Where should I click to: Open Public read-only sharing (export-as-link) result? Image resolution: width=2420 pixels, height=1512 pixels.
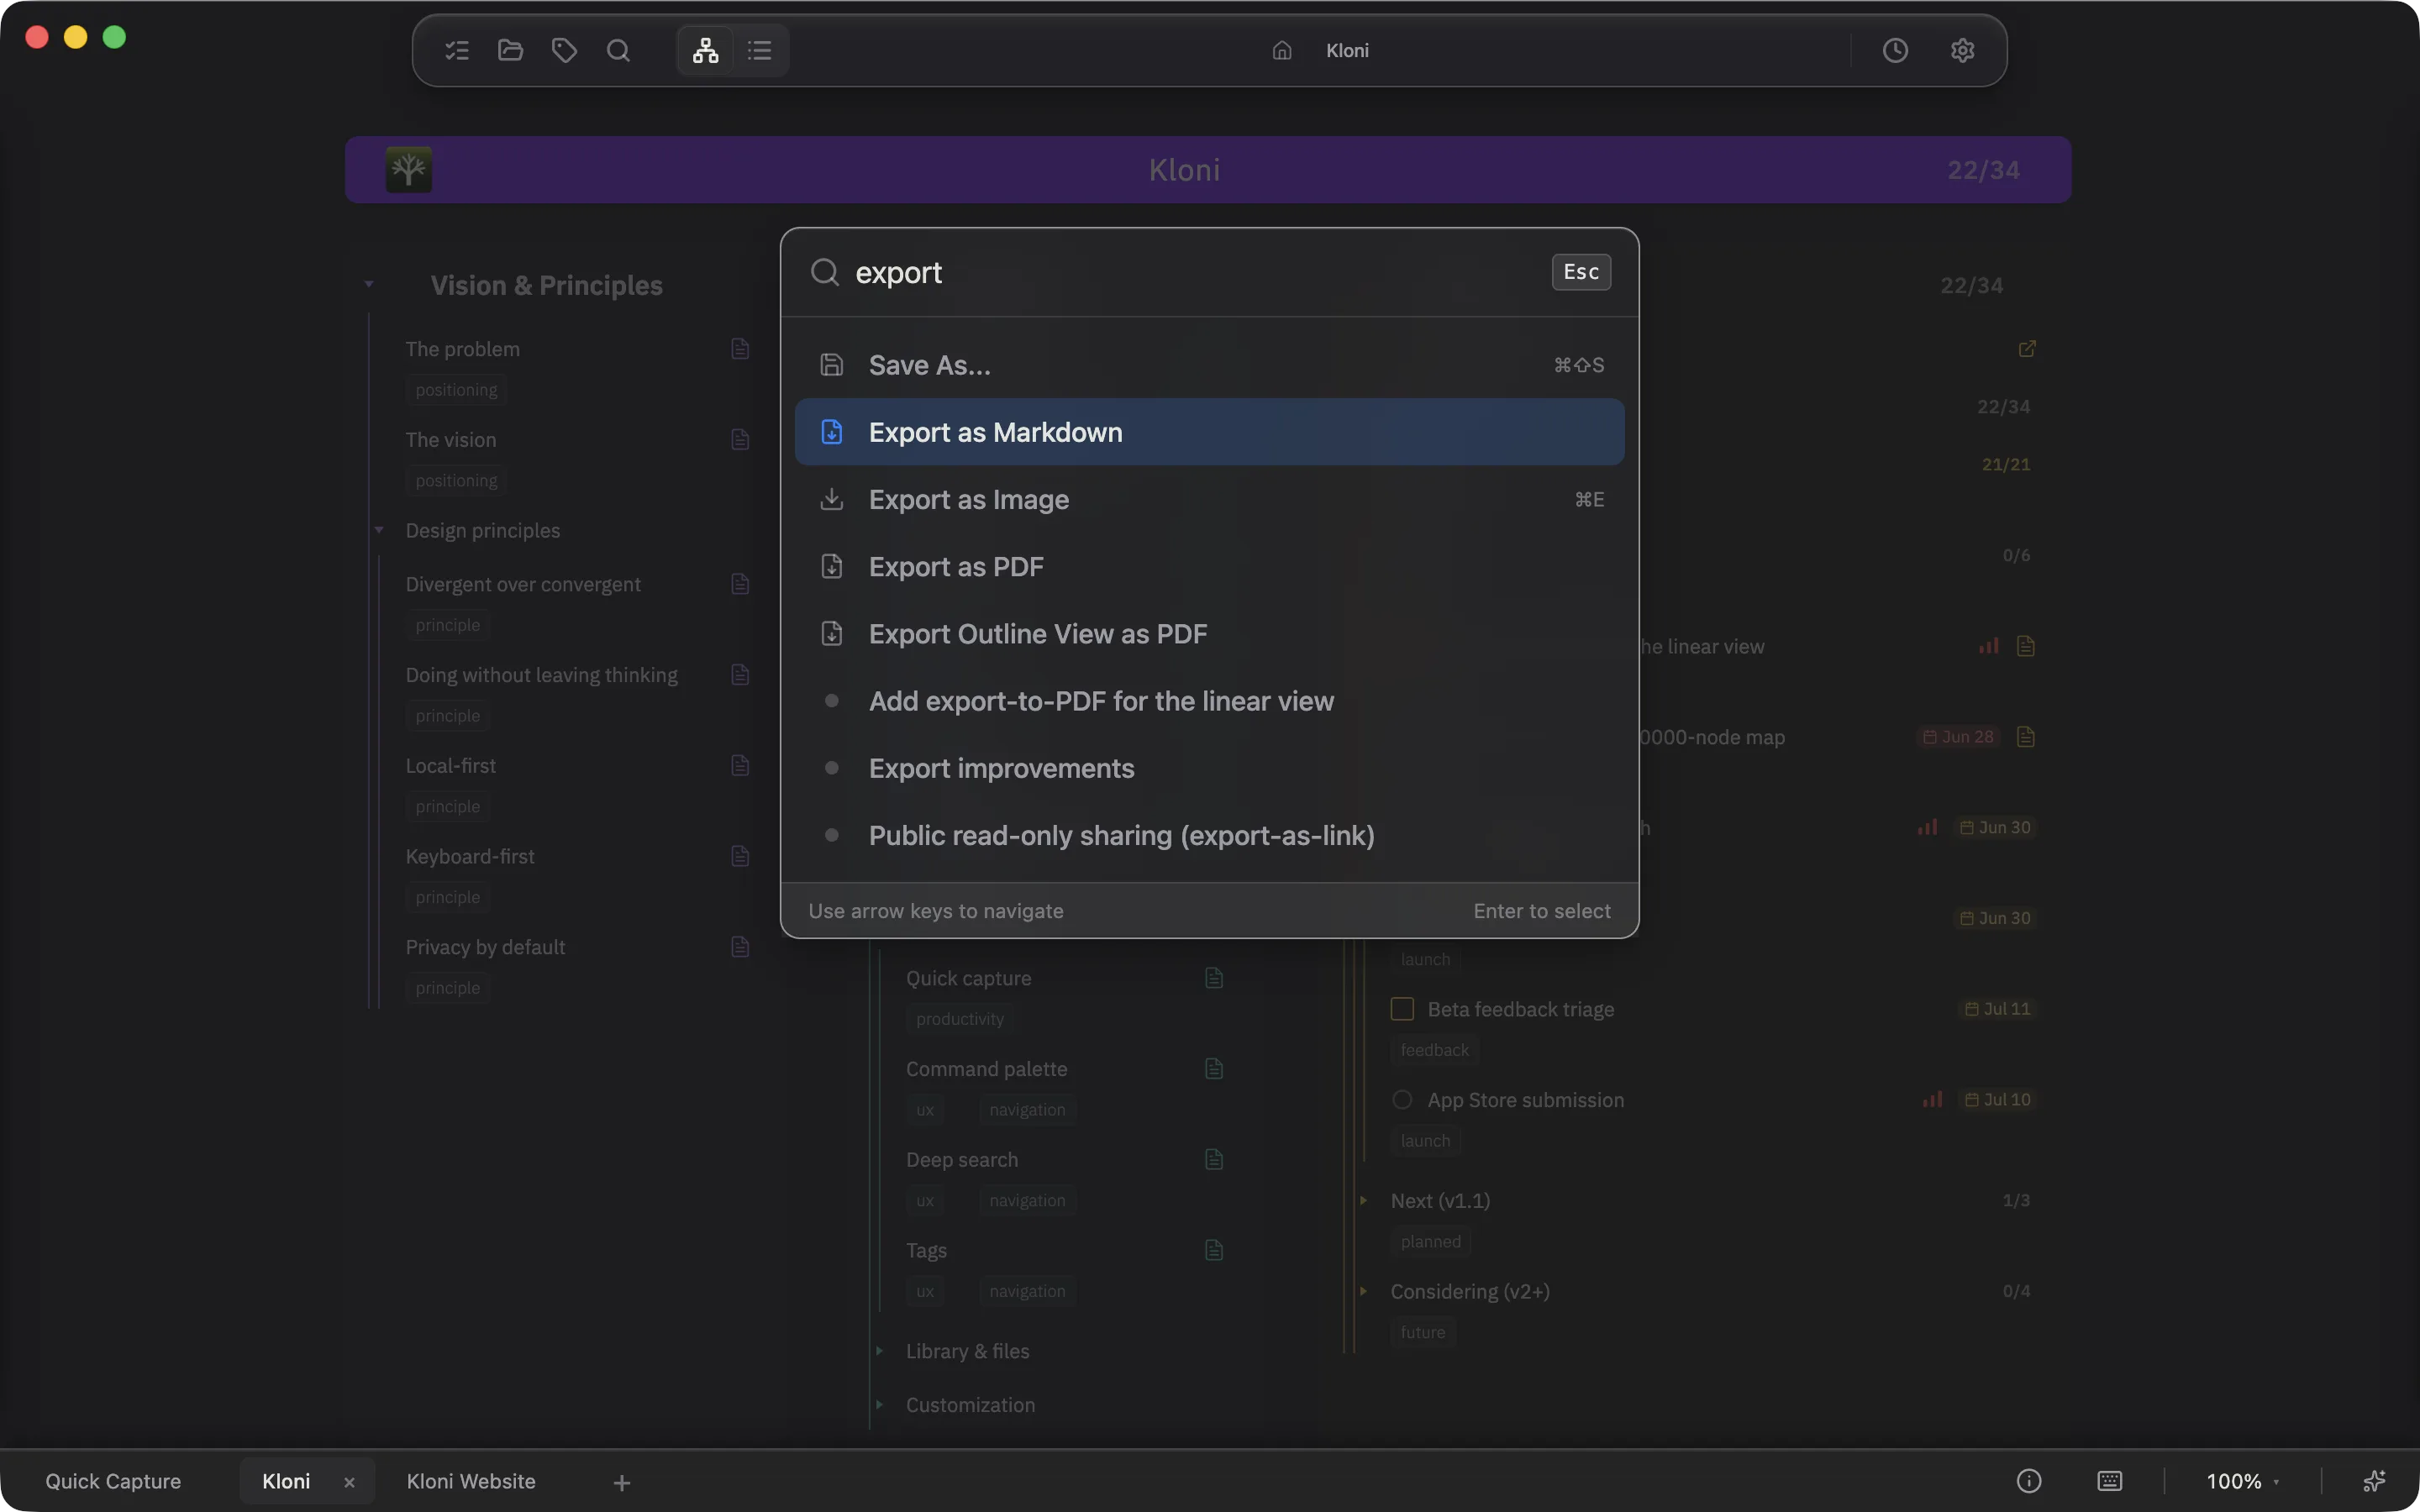pyautogui.click(x=1210, y=834)
